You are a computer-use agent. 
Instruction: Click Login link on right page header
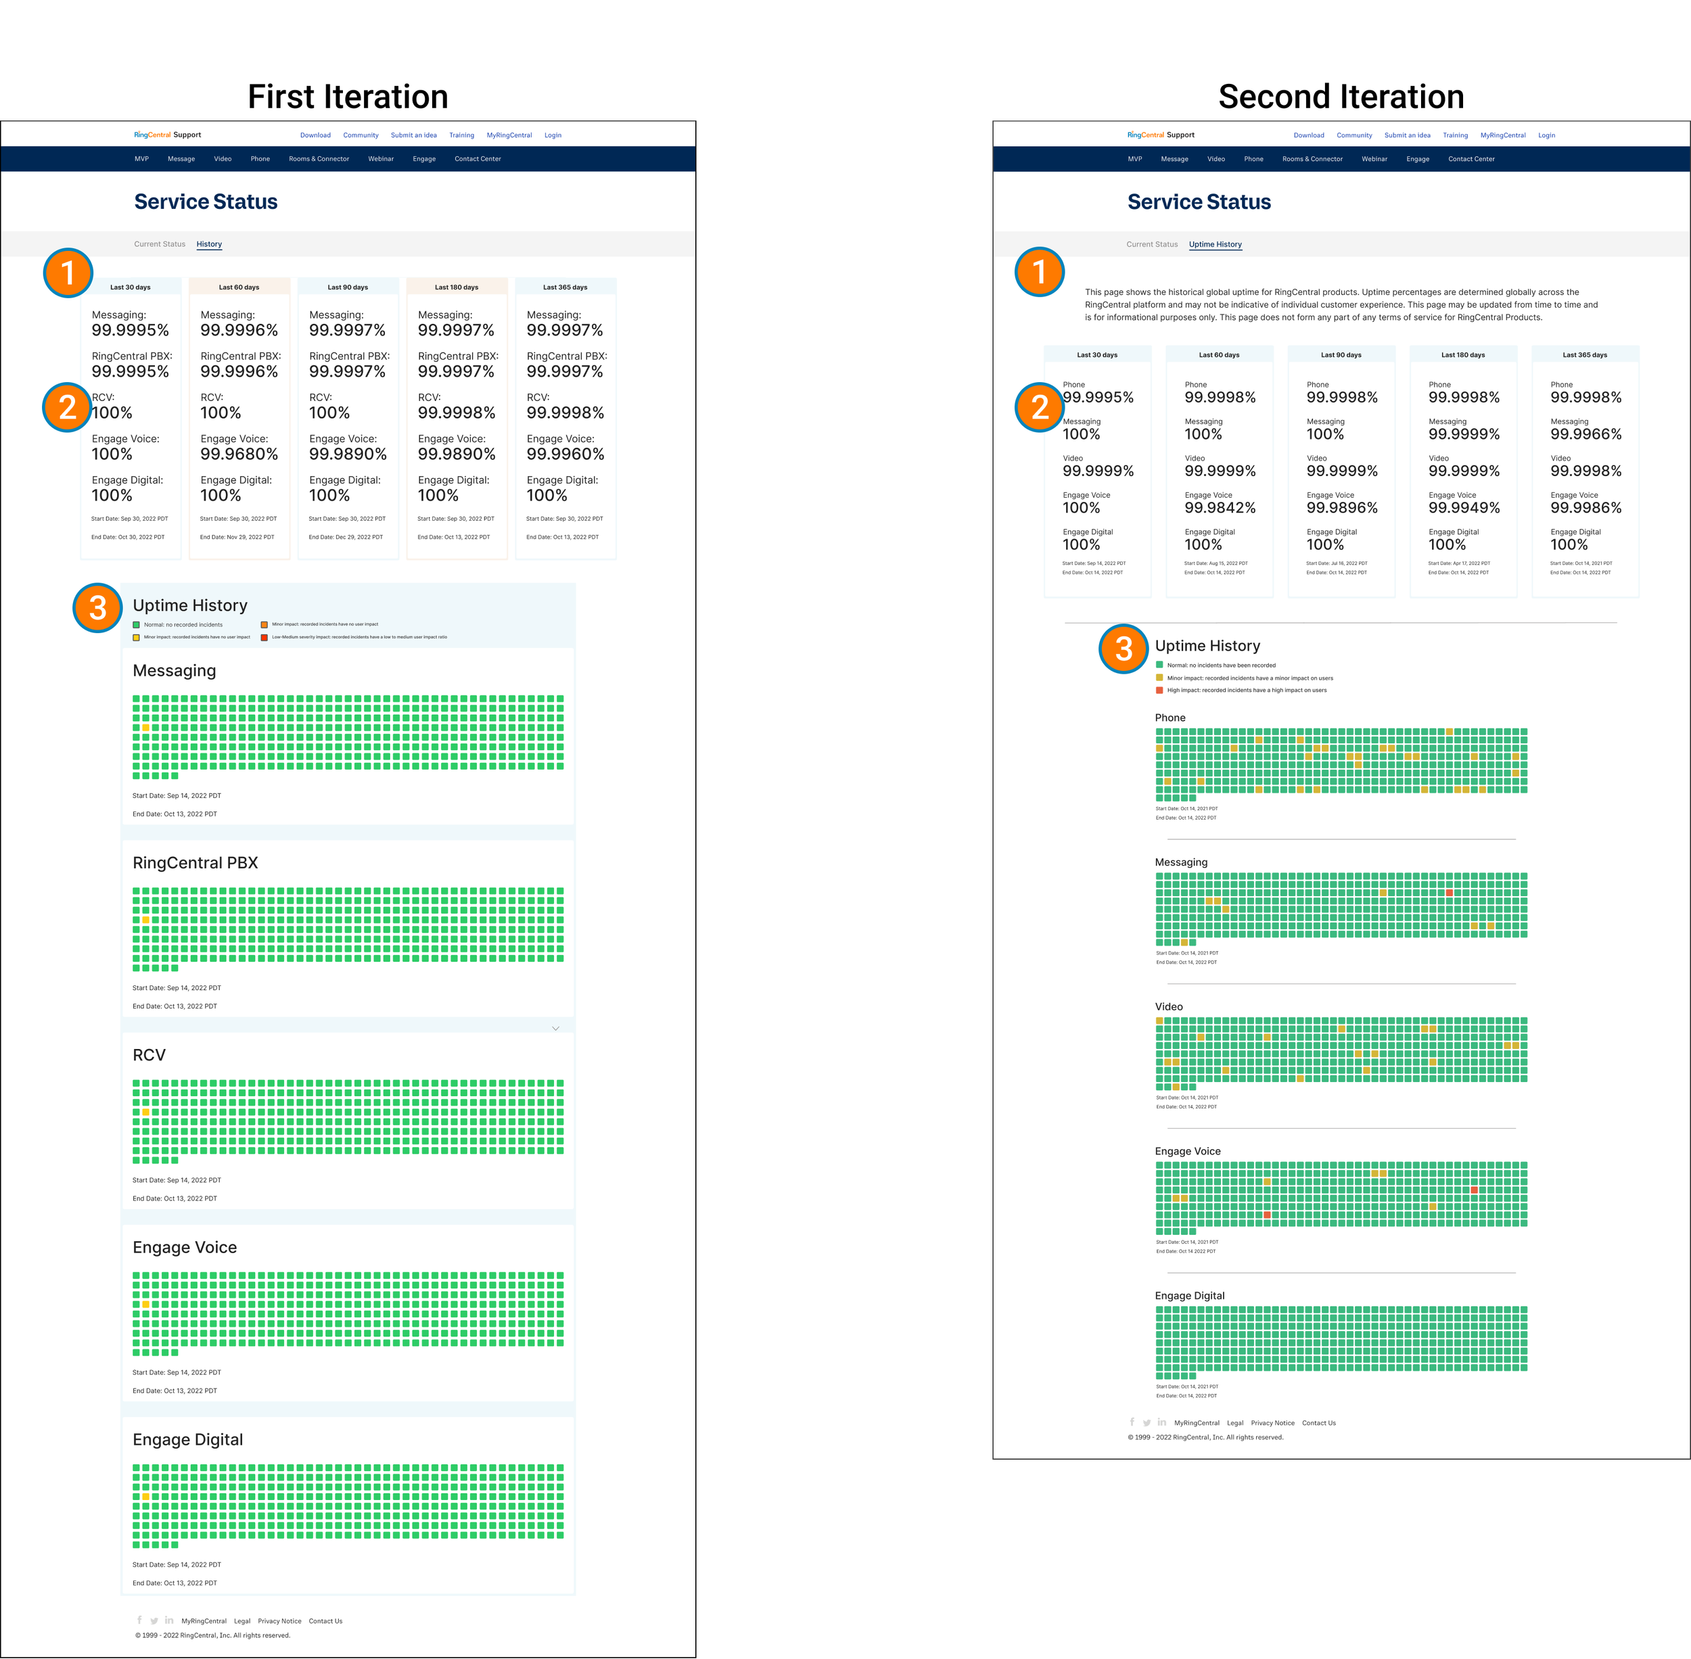point(1546,135)
